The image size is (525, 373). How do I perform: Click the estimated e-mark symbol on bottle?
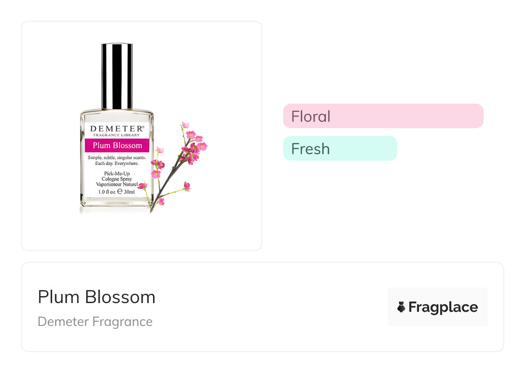(120, 192)
